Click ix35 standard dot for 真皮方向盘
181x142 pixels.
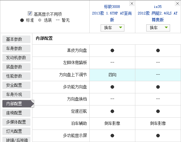pyautogui.click(x=158, y=51)
